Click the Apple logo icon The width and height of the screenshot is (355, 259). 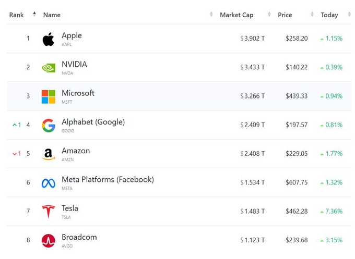coord(49,39)
